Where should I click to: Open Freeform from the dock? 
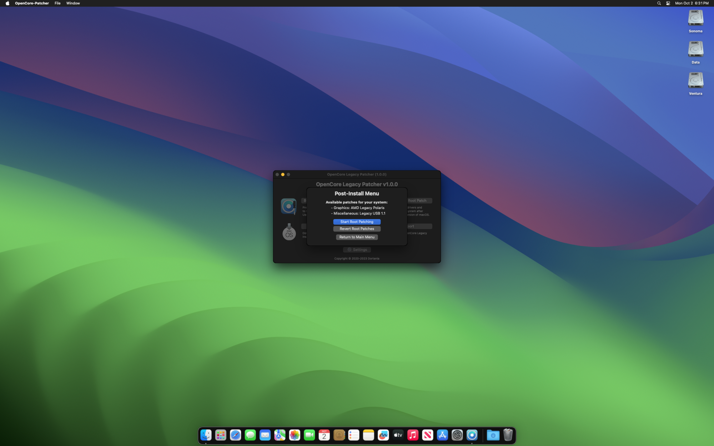(383, 435)
